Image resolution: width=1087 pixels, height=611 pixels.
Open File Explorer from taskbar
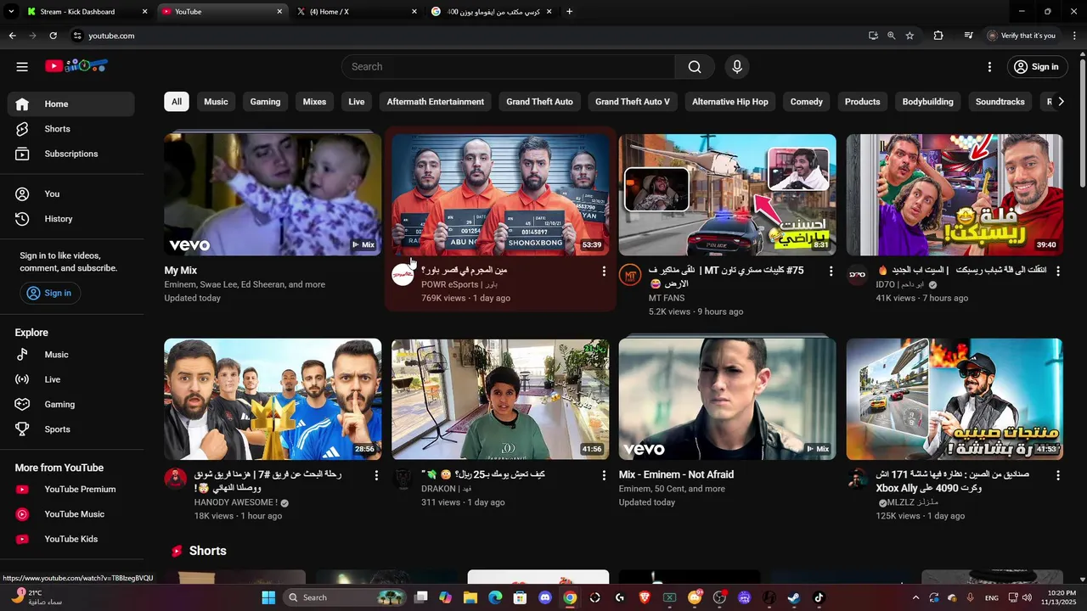[x=470, y=597]
